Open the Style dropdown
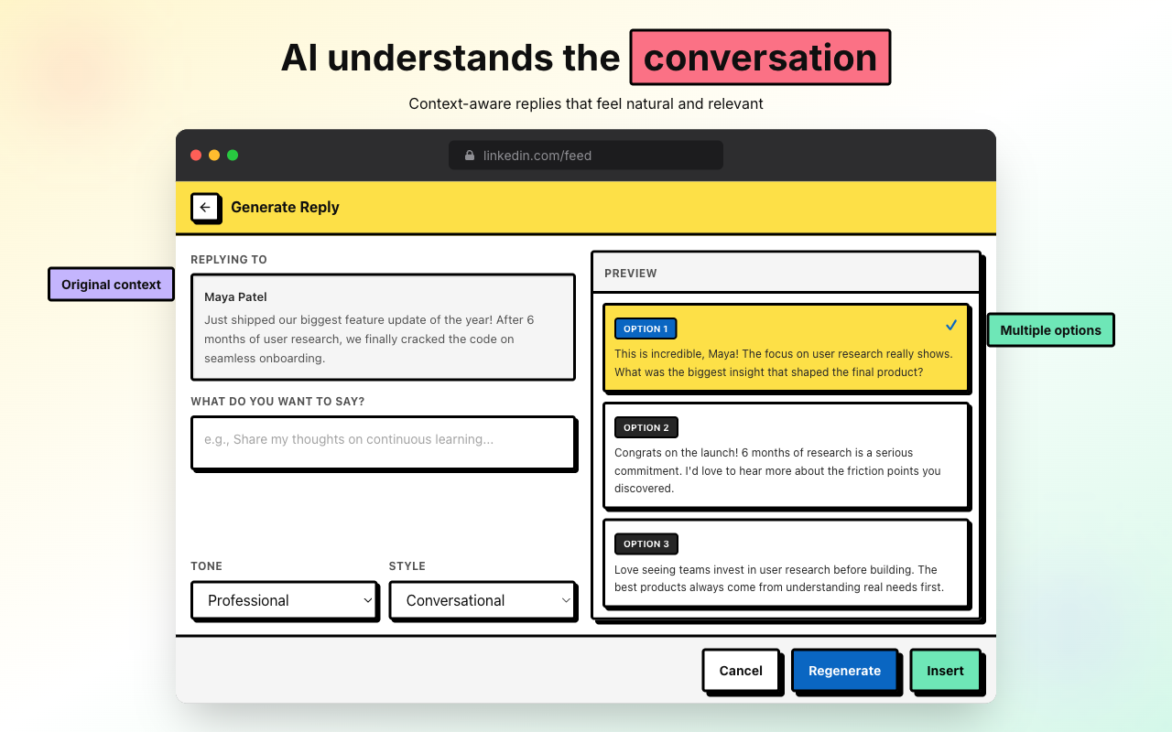This screenshot has height=732, width=1172. coord(483,600)
